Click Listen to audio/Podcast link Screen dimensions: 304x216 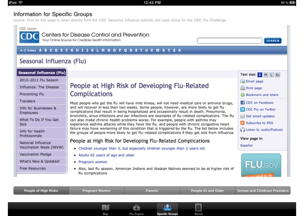[264, 129]
